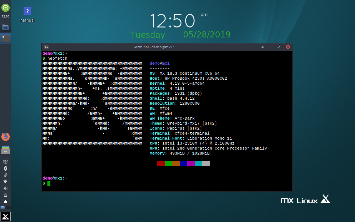Image resolution: width=355 pixels, height=222 pixels.
Task: Click the '05/28/2019' date on the desktop
Action: (207, 34)
